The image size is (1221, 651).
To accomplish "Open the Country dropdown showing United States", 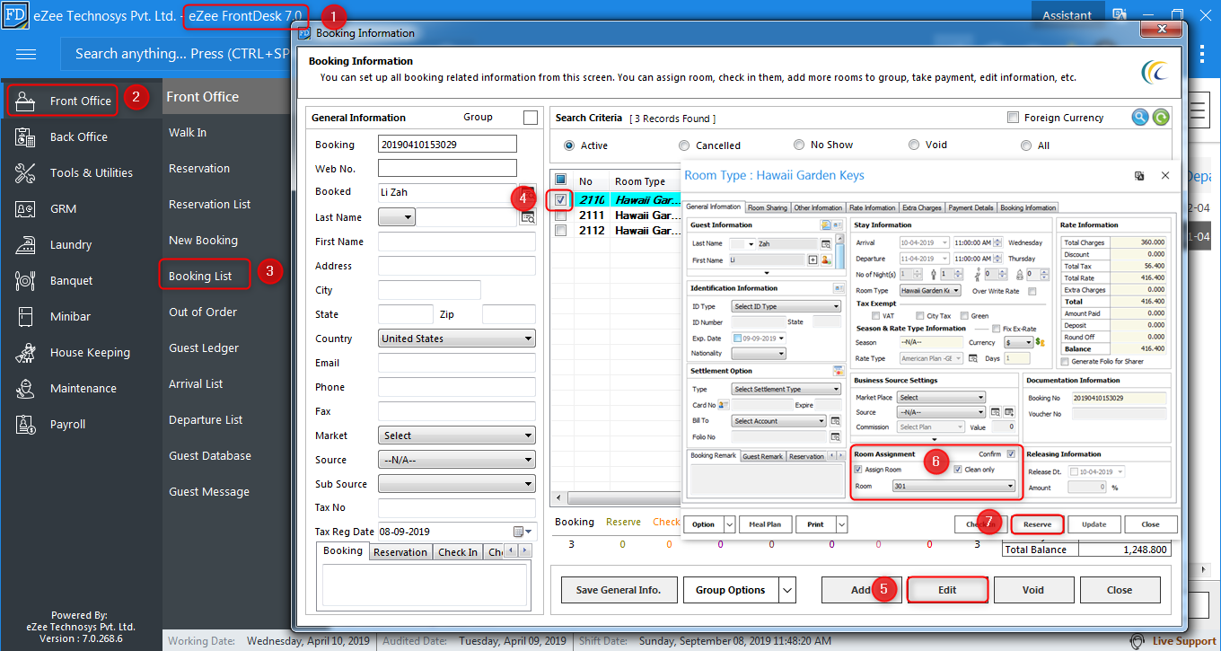I will (457, 339).
